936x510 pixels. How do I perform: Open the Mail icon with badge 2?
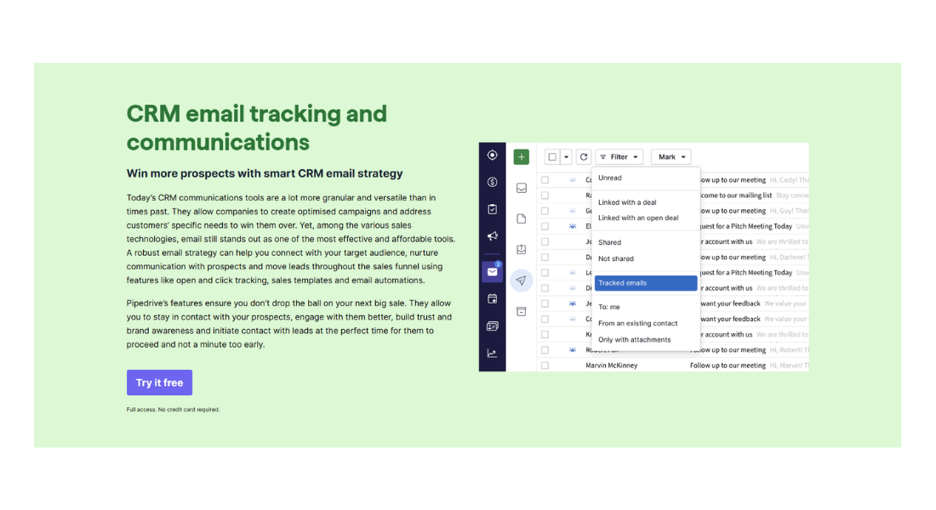[493, 272]
